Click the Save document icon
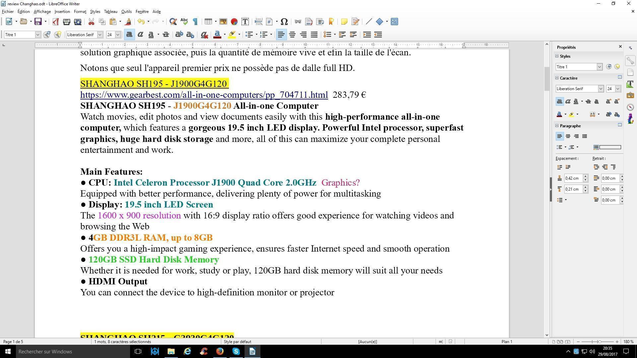Viewport: 637px width, 358px height. coord(38,22)
